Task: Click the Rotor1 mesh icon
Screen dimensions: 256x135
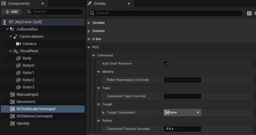Action: click(x=18, y=73)
